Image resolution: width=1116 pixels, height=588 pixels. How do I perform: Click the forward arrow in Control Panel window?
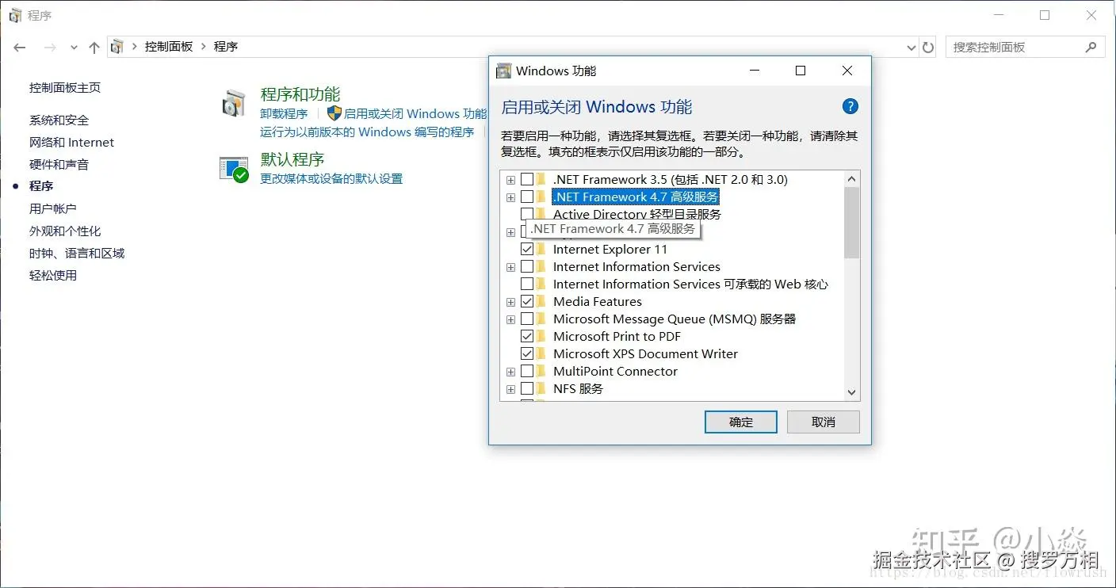tap(50, 48)
